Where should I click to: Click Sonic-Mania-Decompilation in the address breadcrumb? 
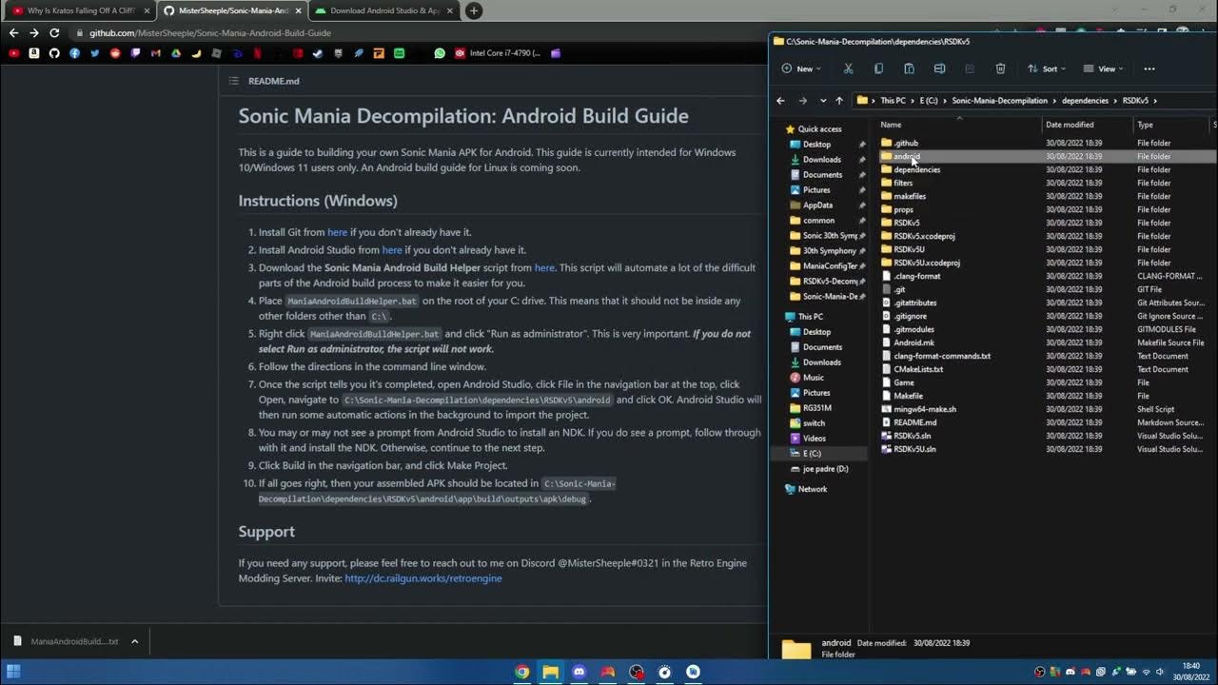999,100
